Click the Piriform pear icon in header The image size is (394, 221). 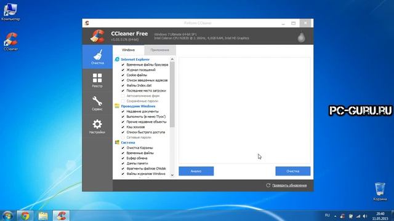[301, 37]
